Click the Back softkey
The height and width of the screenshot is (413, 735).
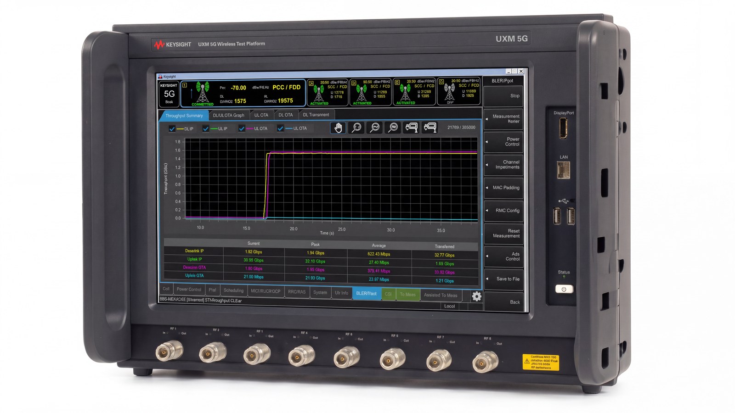(503, 302)
